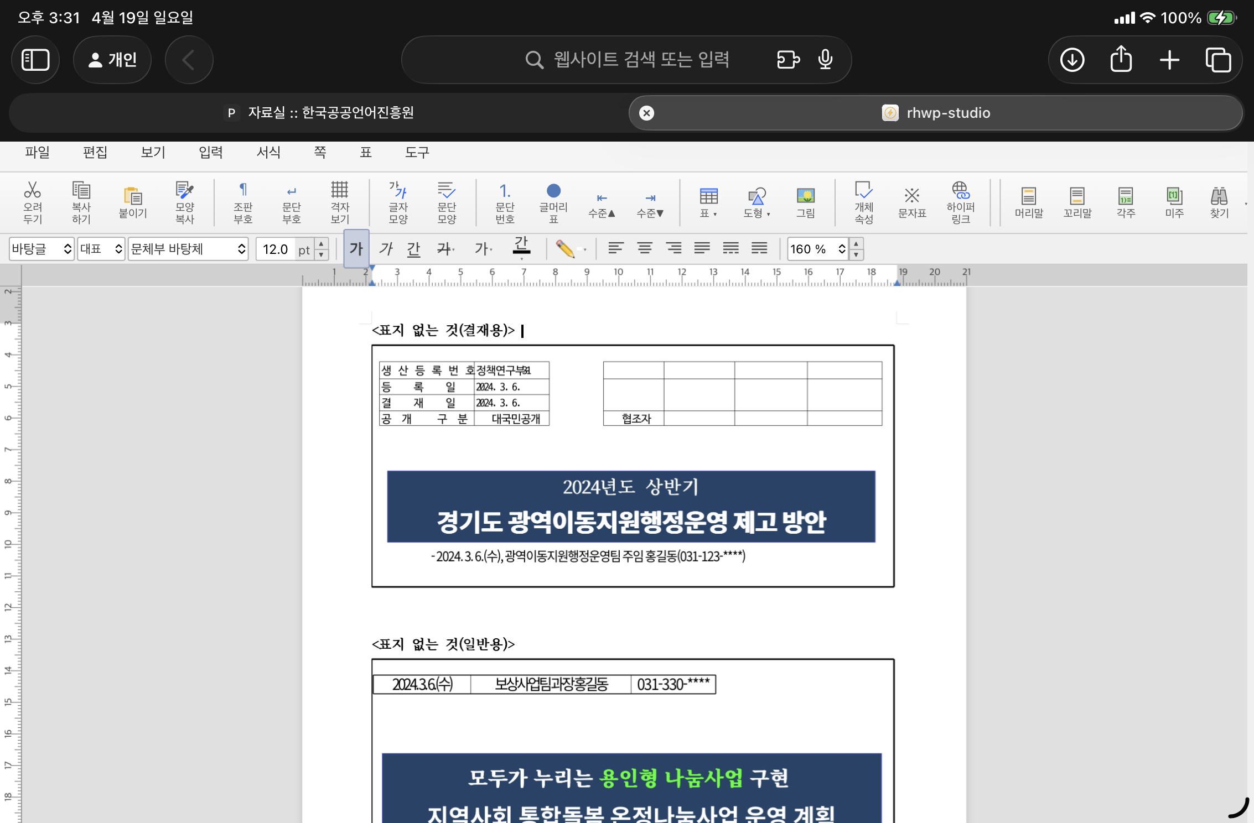Open the 입력 menu
1254x823 pixels.
[x=211, y=153]
